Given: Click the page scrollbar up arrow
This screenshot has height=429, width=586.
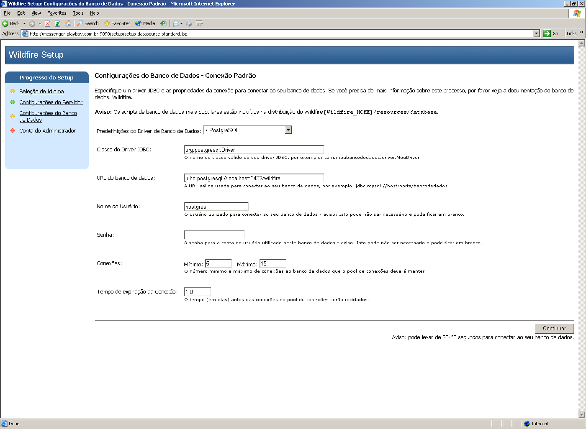Looking at the screenshot, I should click(581, 43).
